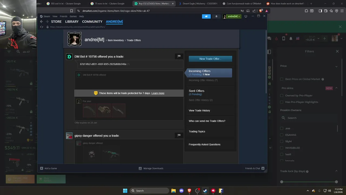Viewport: 346px width, 195px height.
Task: Report the DM Bot # 10756 trade offer flag
Action: 179,56
